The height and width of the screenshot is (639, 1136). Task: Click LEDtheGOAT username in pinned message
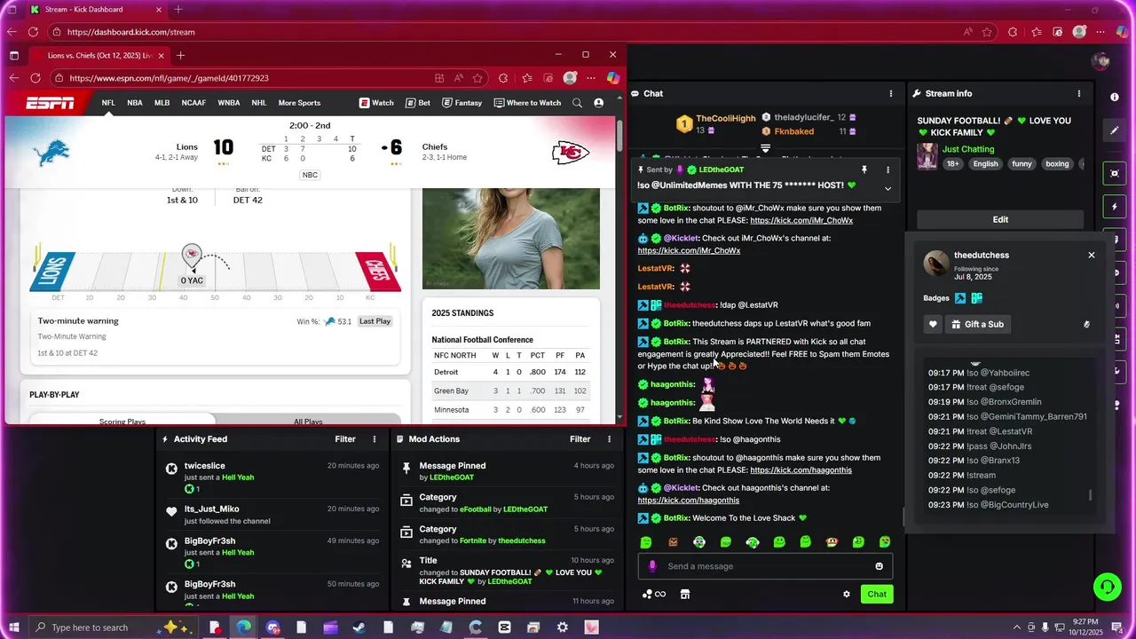[722, 170]
